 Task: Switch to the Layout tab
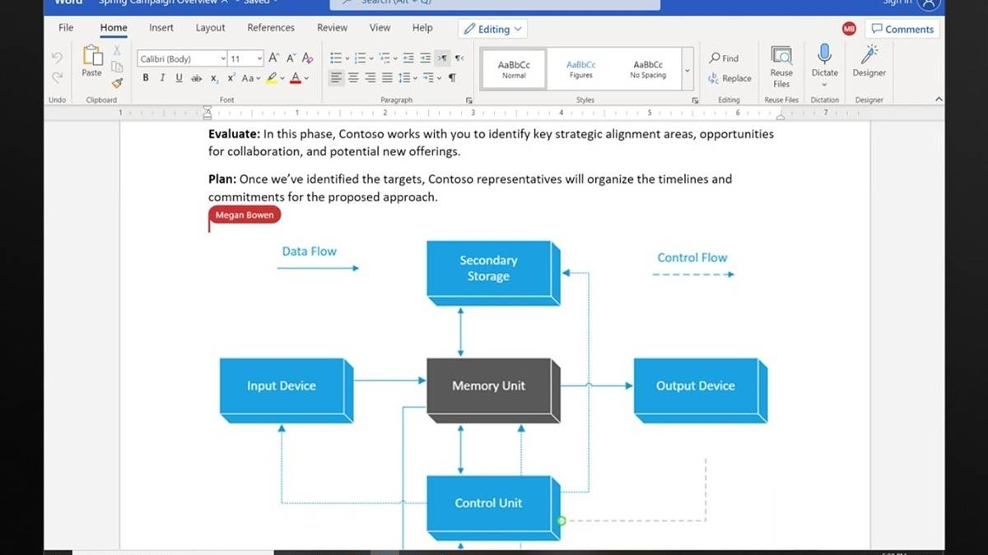[x=210, y=27]
